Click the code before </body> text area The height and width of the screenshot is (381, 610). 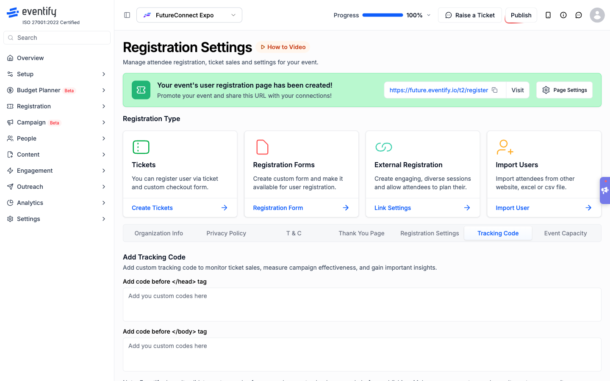(362, 355)
